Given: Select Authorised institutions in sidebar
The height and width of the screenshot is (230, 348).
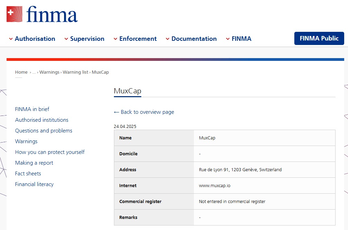Looking at the screenshot, I should [x=42, y=120].
